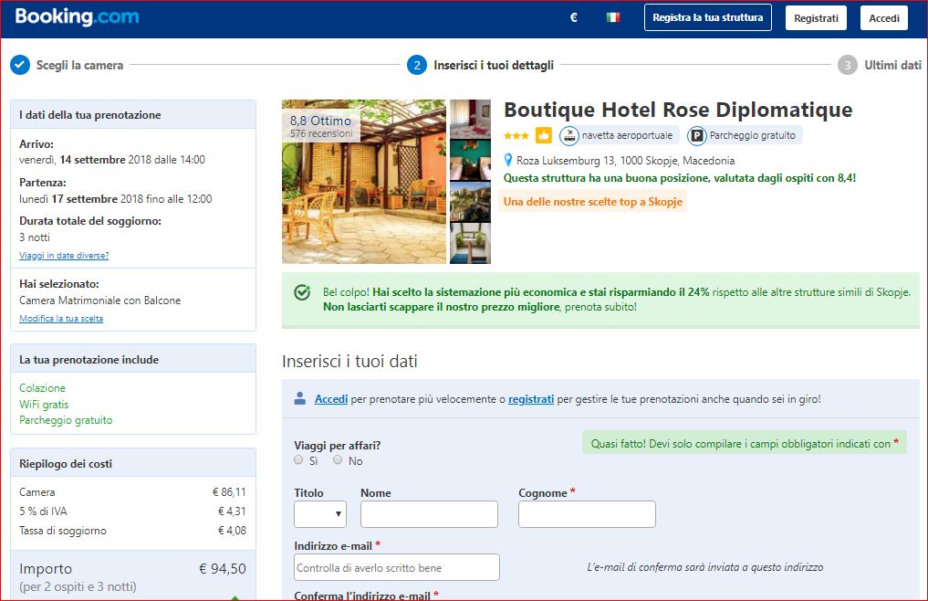Click the Quasi fatto required-fields notice

point(745,443)
